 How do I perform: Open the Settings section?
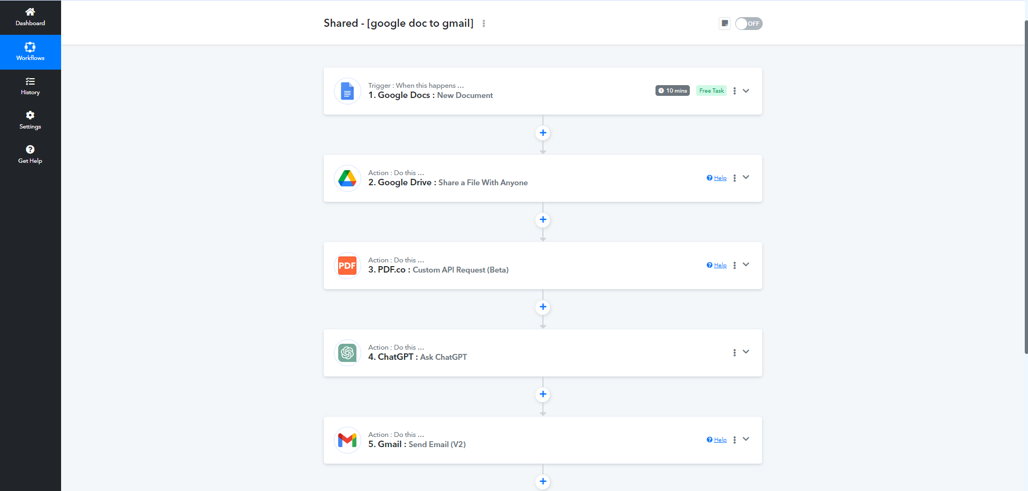pos(30,120)
